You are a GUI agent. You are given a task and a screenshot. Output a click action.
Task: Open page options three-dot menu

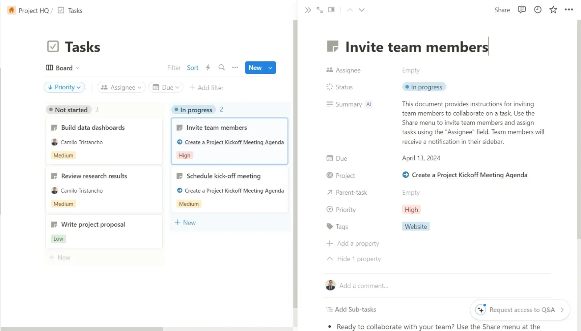569,10
